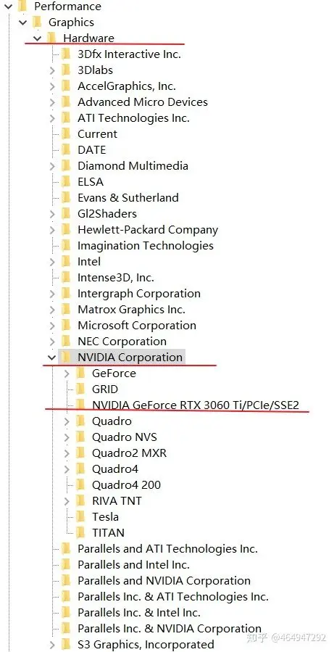Image resolution: width=334 pixels, height=652 pixels.
Task: Click the 3Dfx Interactive Inc. folder icon
Action: (65, 54)
